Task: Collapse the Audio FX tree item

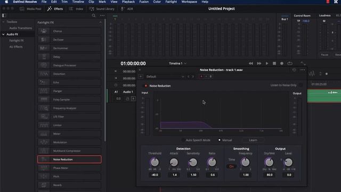Action: click(3, 34)
